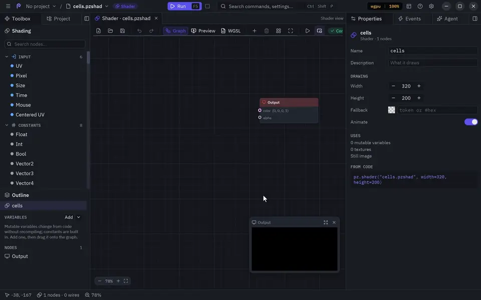Click the app logo icon
This screenshot has height=300, width=481.
tap(19, 6)
